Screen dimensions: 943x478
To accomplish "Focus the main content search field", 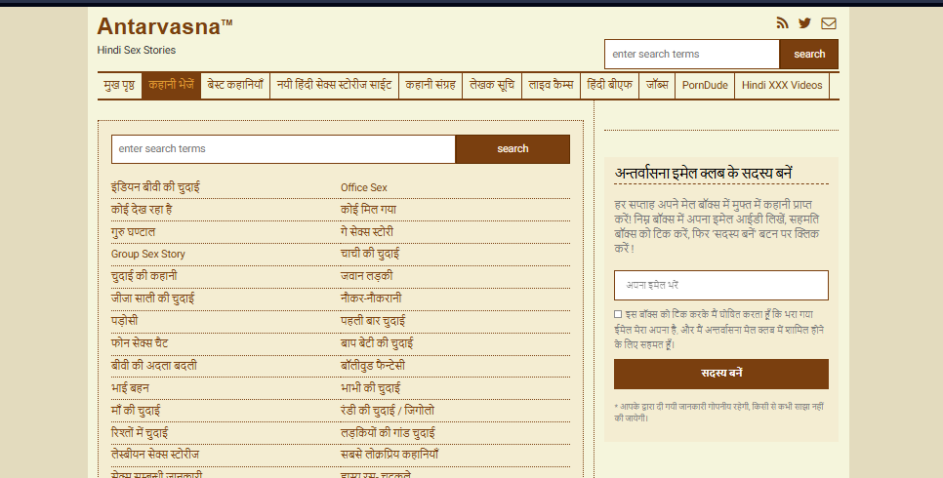I will point(283,149).
